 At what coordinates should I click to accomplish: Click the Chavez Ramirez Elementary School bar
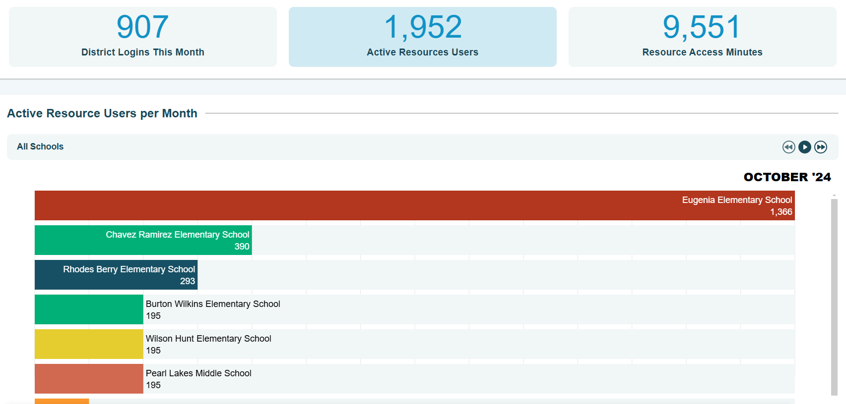pos(143,240)
